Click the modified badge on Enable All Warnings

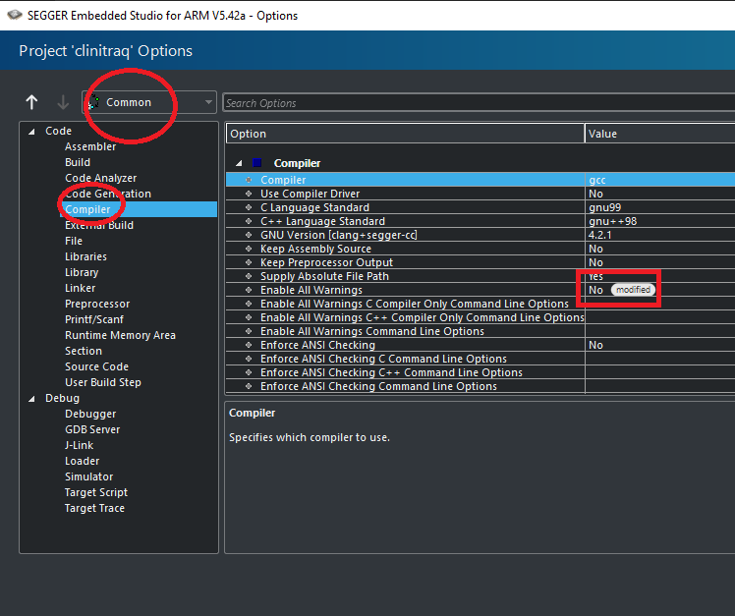[633, 290]
